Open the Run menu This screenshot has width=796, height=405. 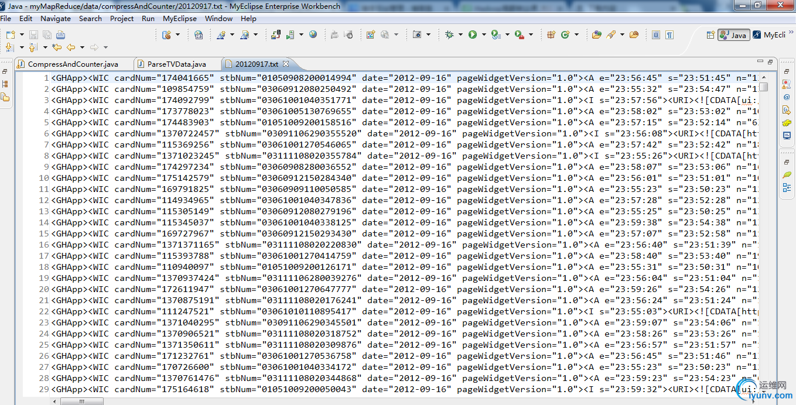[148, 18]
